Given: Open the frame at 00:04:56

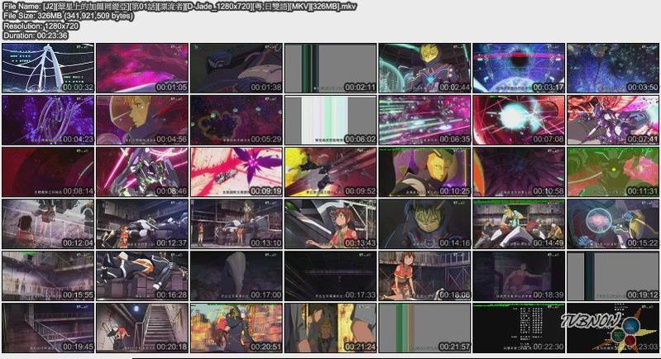Looking at the screenshot, I should pos(141,120).
